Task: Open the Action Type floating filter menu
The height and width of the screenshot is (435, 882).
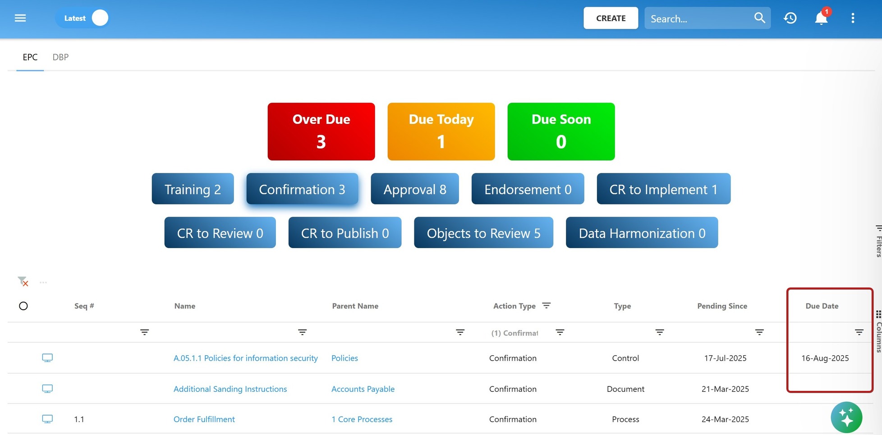Action: [x=560, y=332]
